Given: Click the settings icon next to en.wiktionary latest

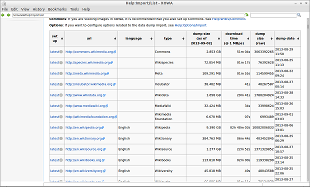Looking at the screenshot, I should coord(61,138).
